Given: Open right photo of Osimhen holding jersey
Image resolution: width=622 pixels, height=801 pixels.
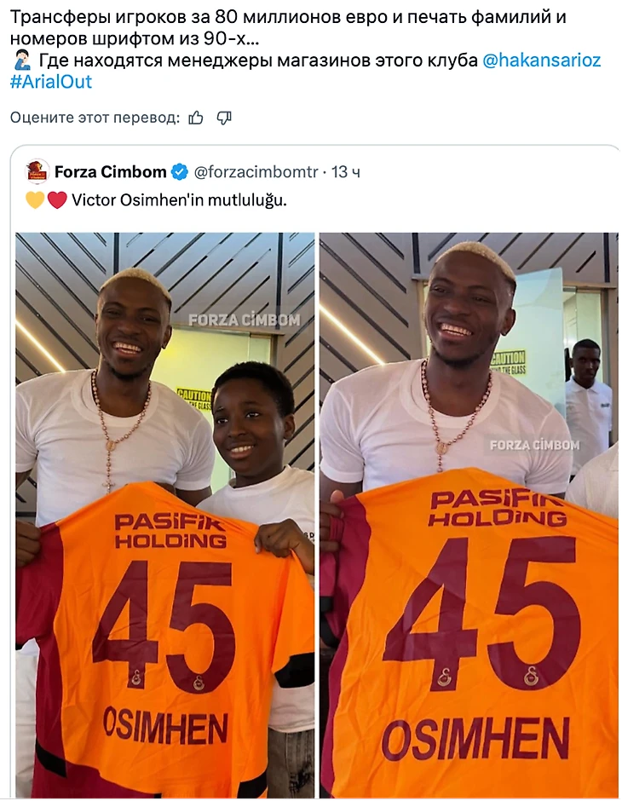Looking at the screenshot, I should coord(469,513).
